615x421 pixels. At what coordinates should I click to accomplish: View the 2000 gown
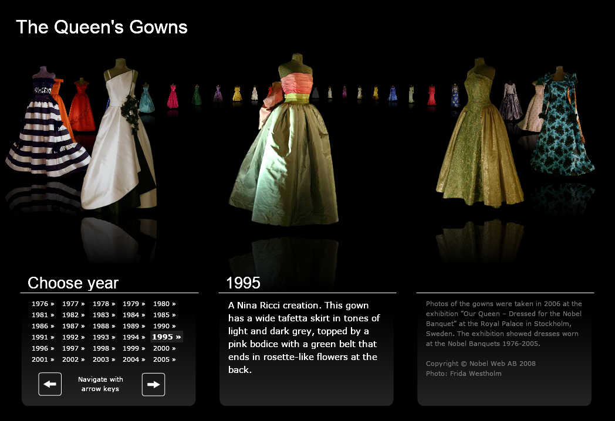pyautogui.click(x=164, y=348)
